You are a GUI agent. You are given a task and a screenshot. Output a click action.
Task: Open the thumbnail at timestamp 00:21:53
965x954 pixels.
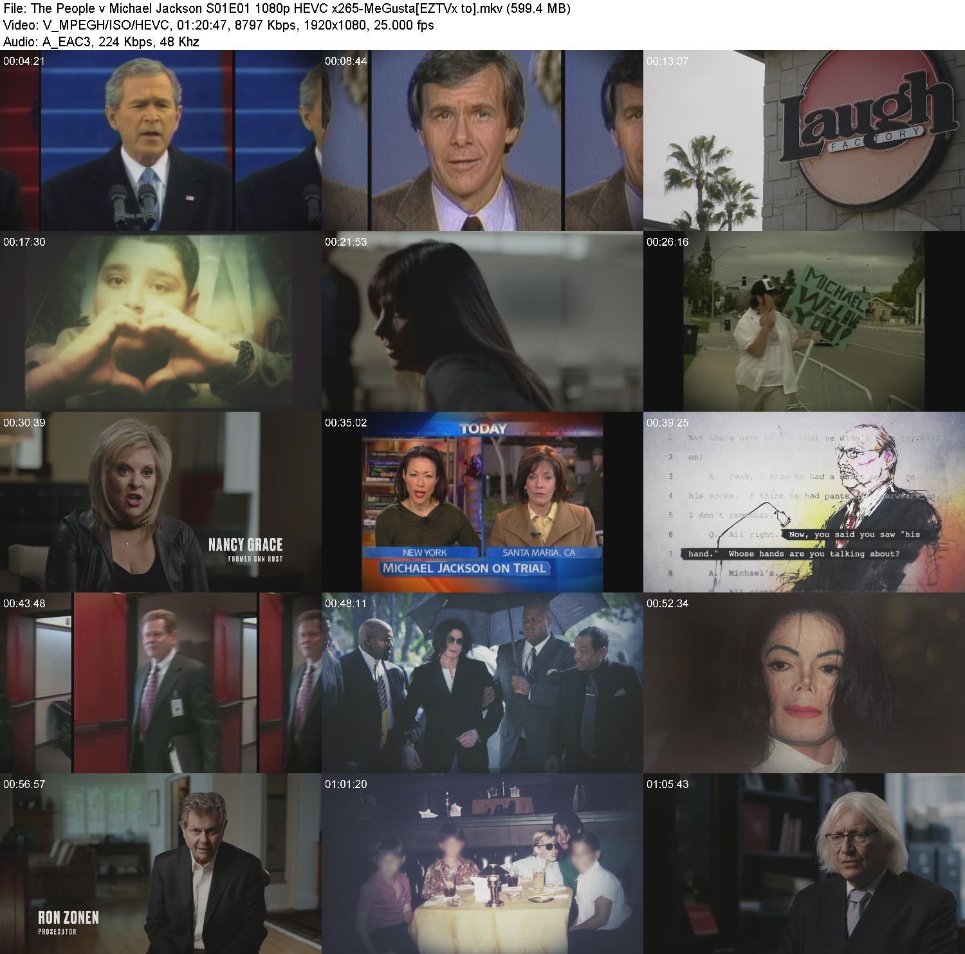[482, 321]
